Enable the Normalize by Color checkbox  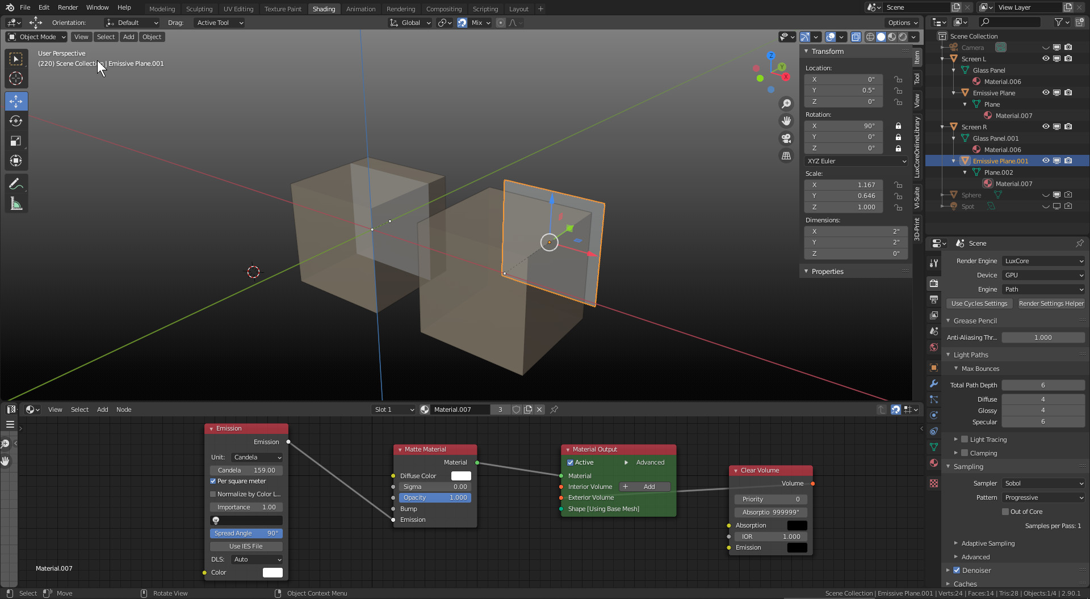point(213,494)
